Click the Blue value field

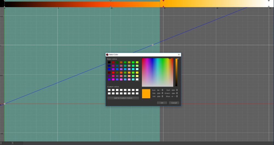pyautogui.click(x=173, y=96)
